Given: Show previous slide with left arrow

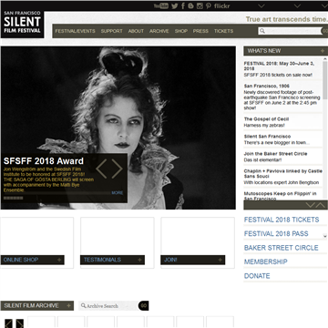Looking at the screenshot, I should [101, 169].
